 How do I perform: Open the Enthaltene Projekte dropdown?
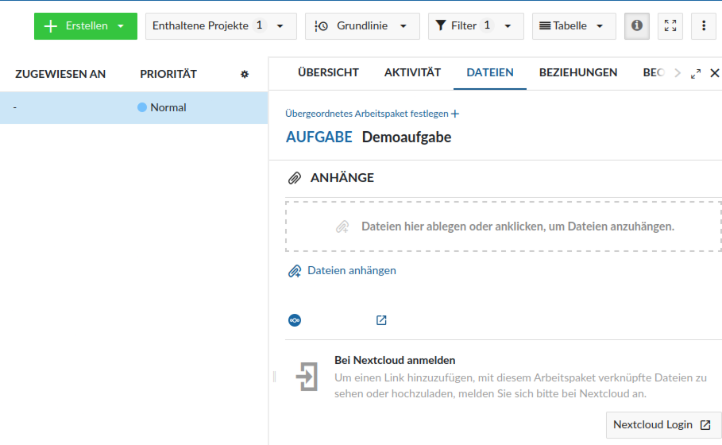tap(221, 25)
